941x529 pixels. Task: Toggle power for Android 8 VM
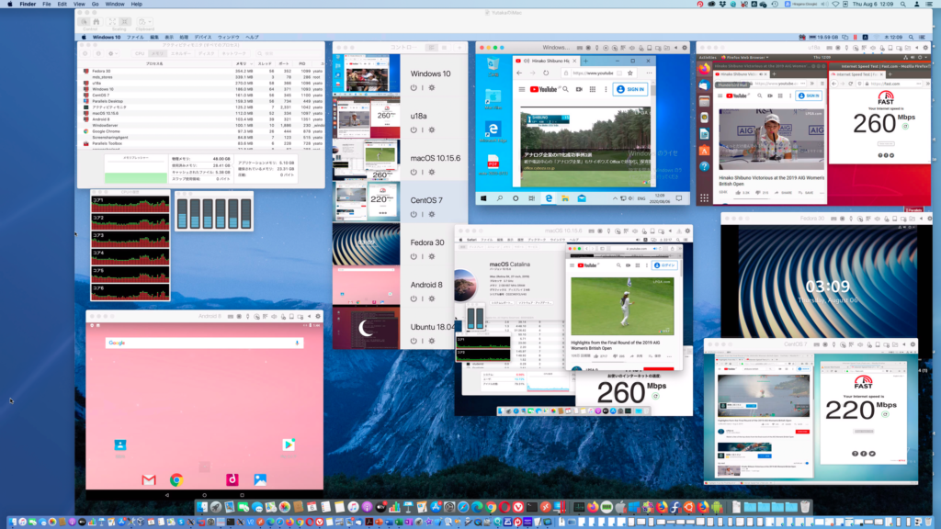pos(414,298)
